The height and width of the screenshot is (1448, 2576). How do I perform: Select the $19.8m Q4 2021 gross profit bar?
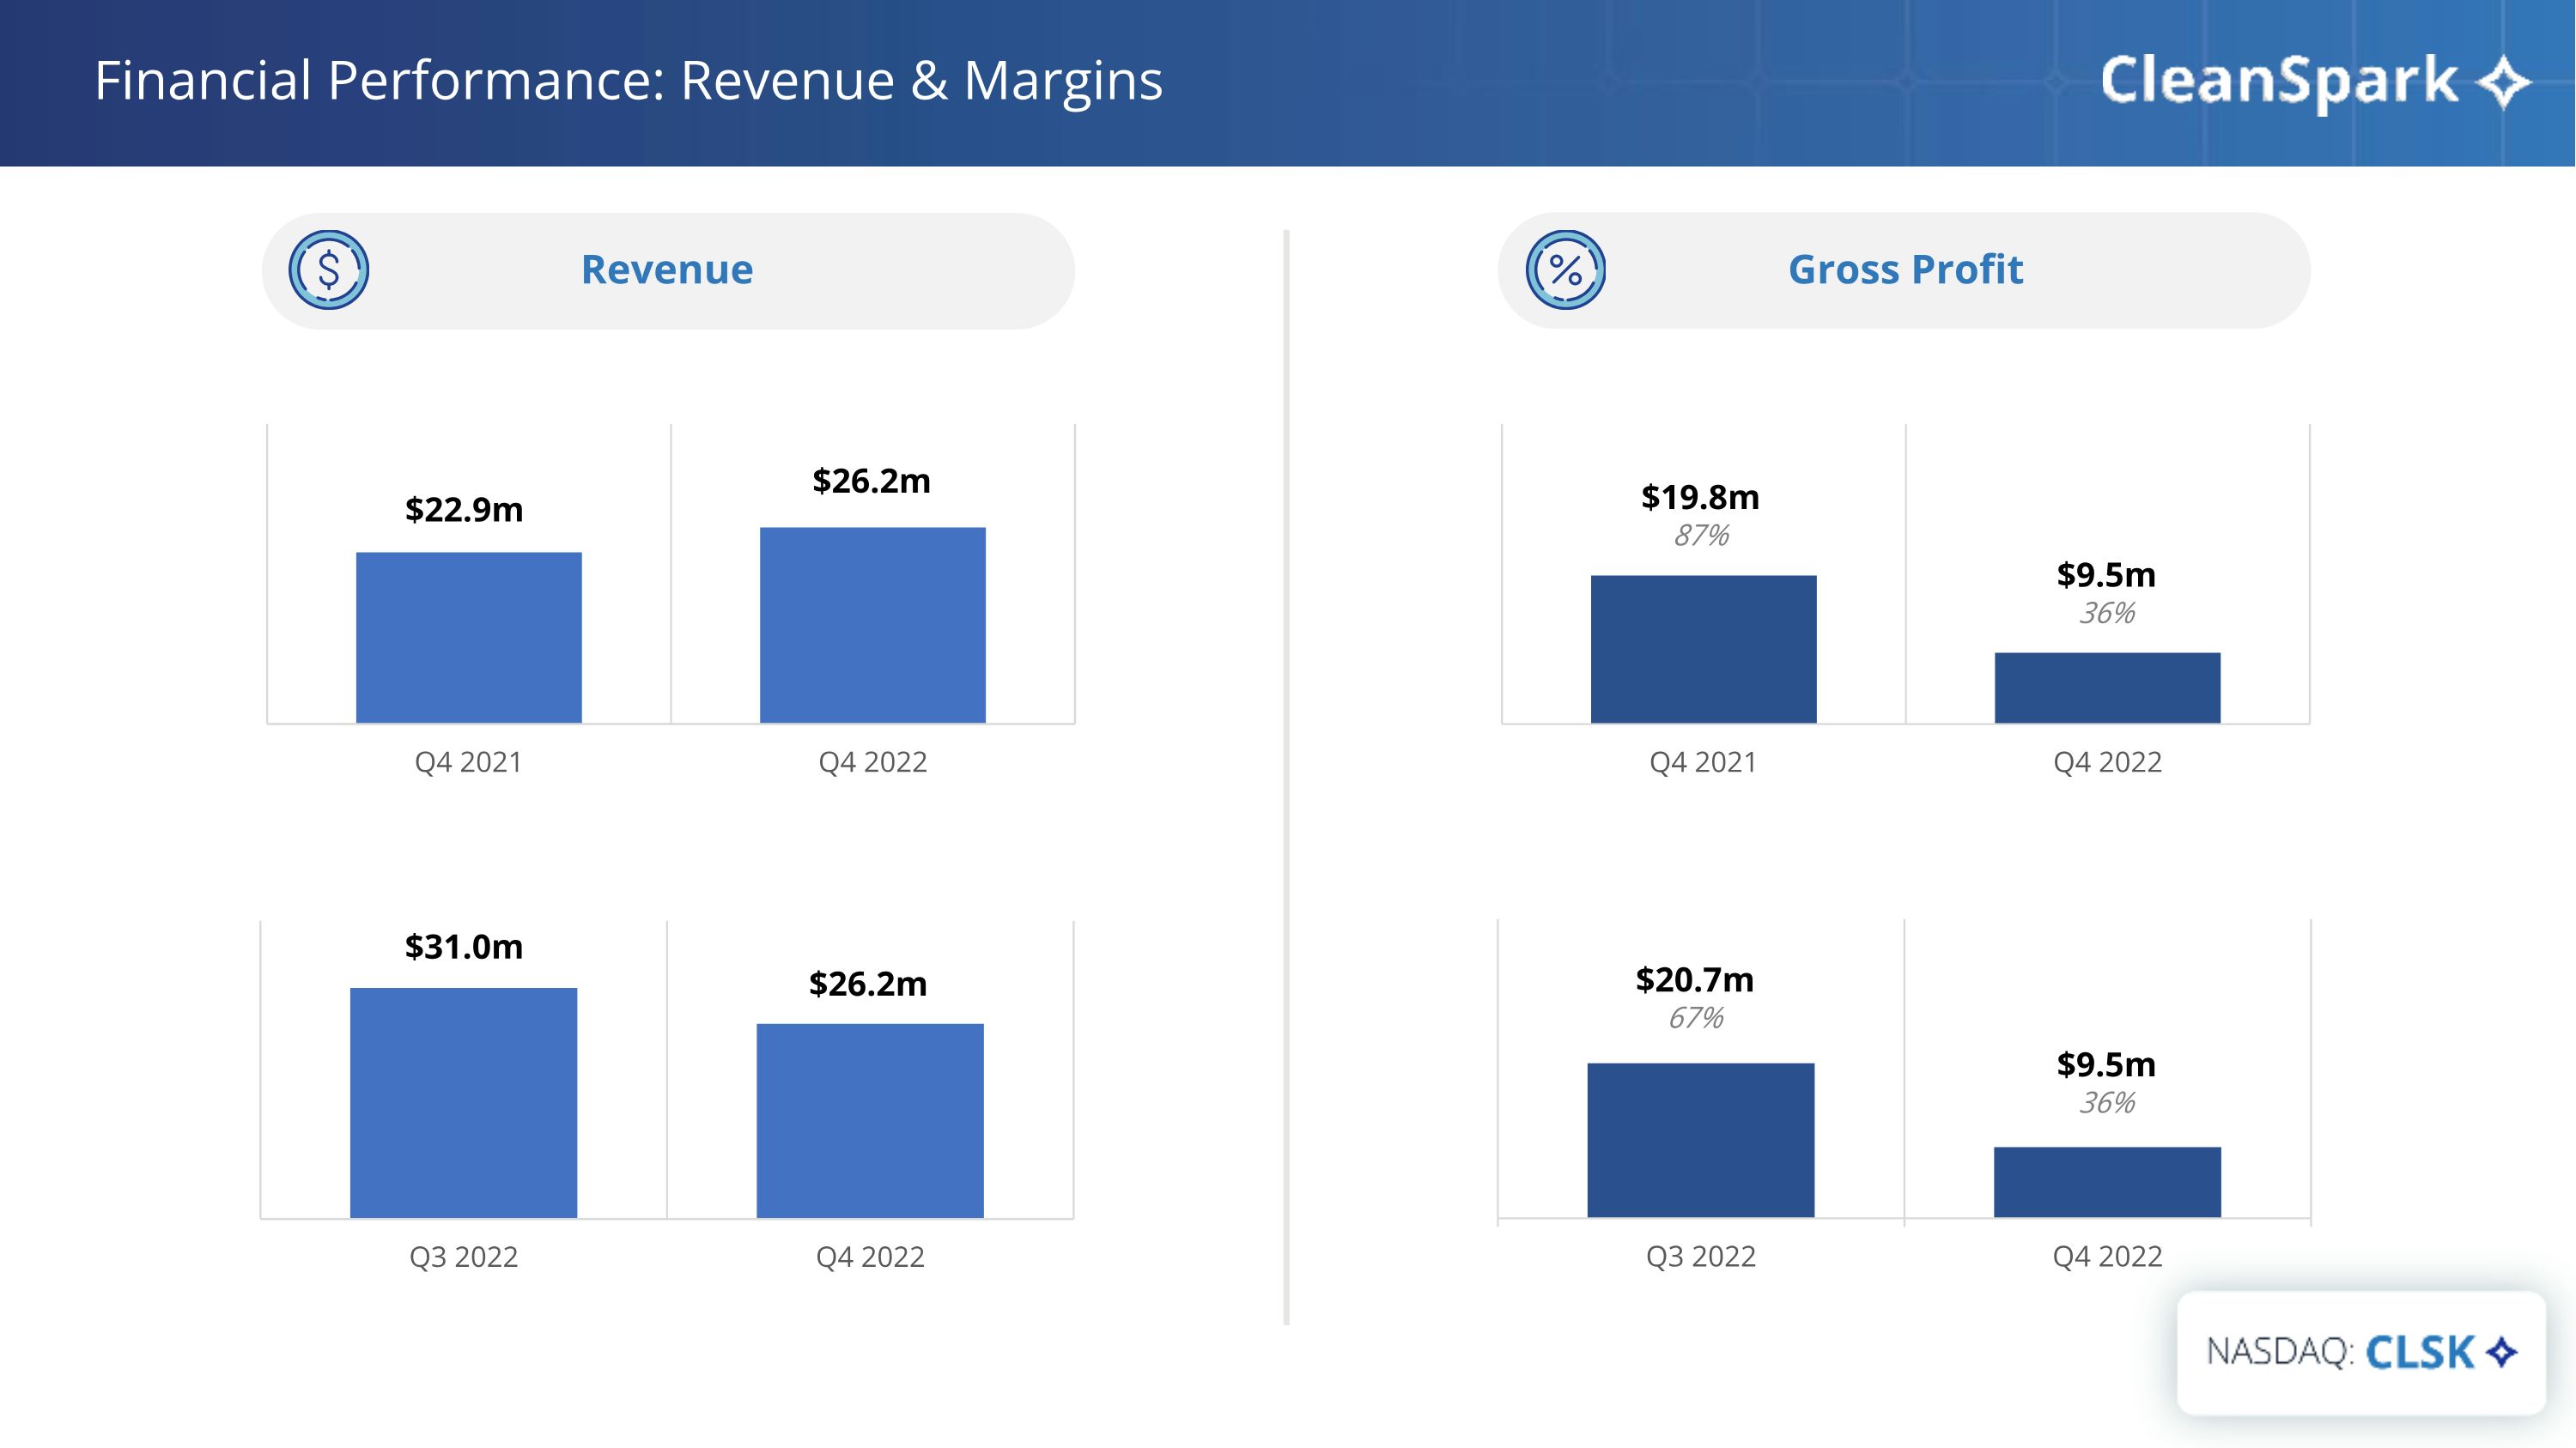coord(1703,649)
